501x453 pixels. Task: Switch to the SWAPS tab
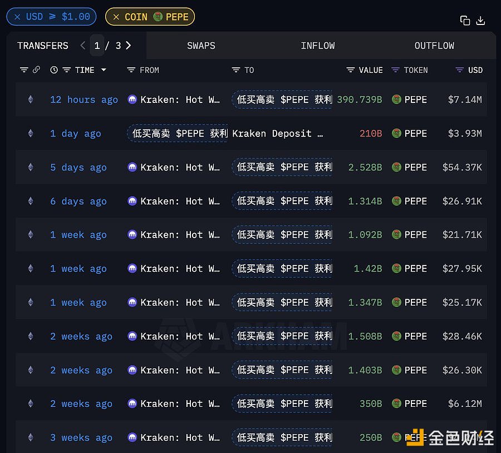tap(201, 46)
